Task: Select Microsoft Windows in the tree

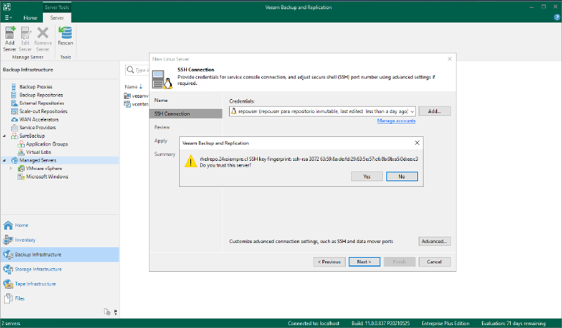Action: 47,177
